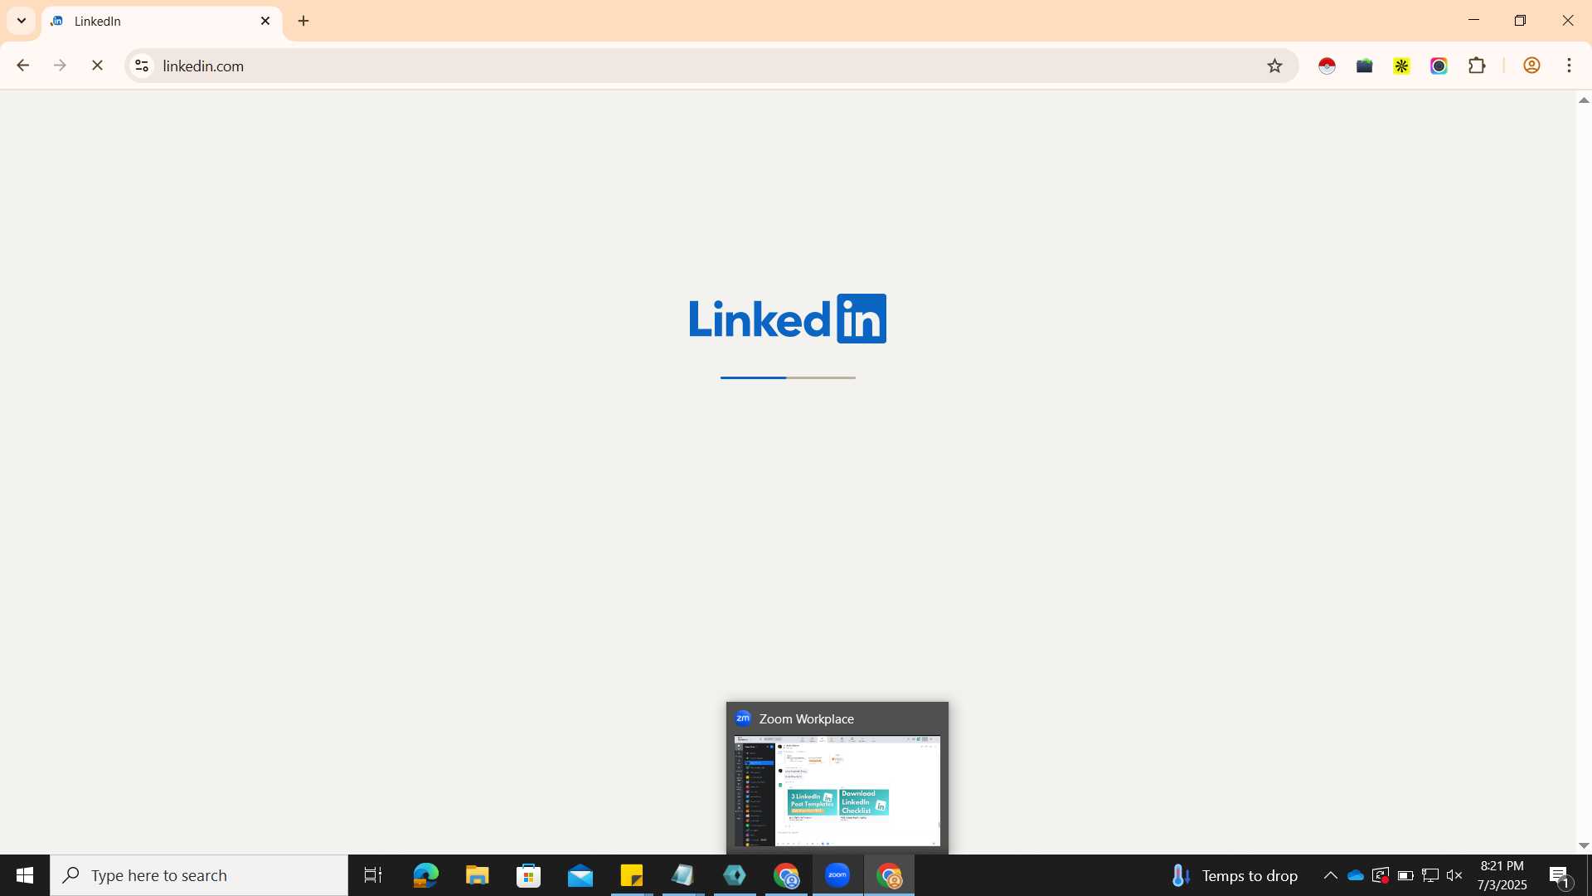Open network settings tray icon

[x=1430, y=875]
